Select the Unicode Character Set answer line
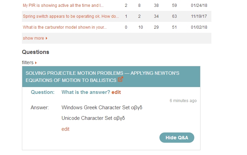Viewport: 247px width, 155px height. [x=93, y=118]
